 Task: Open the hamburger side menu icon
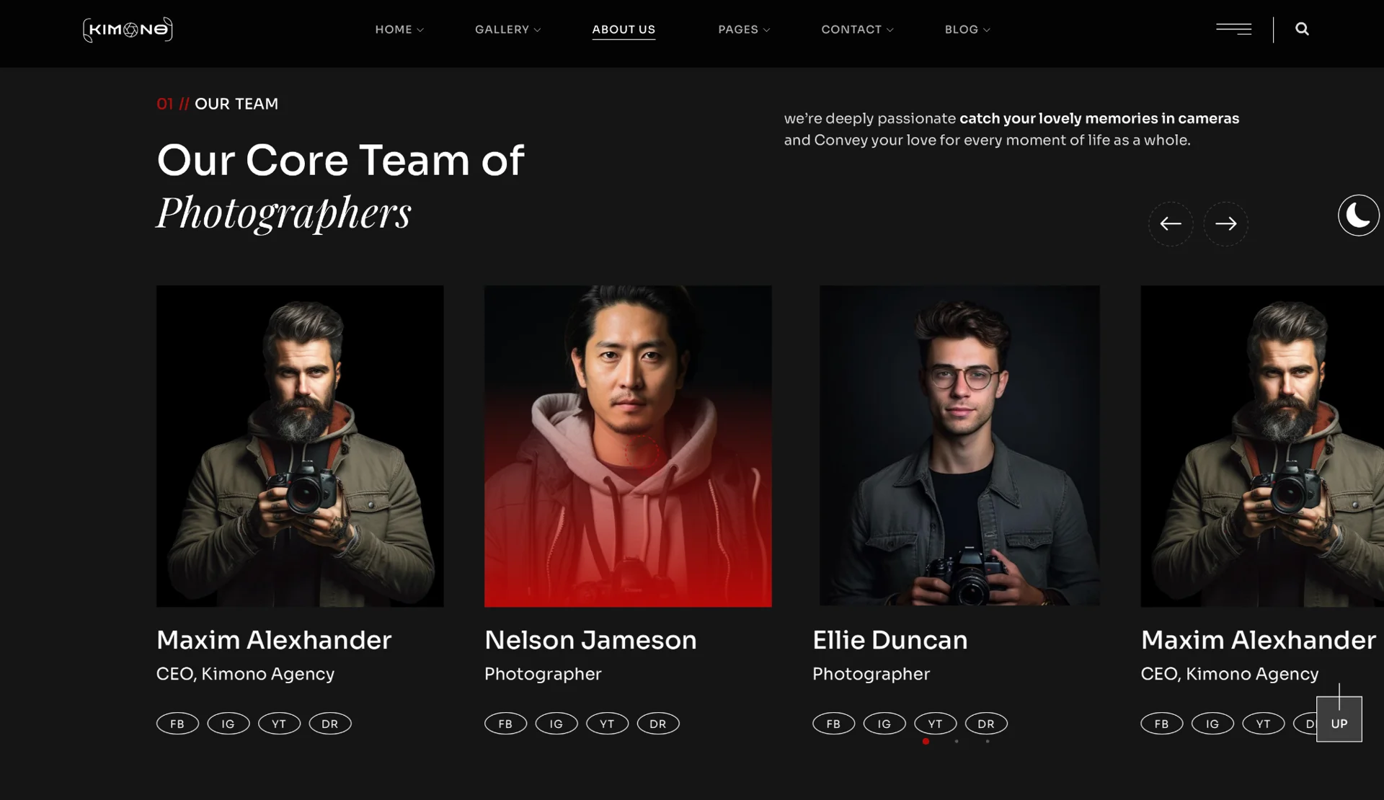tap(1233, 29)
